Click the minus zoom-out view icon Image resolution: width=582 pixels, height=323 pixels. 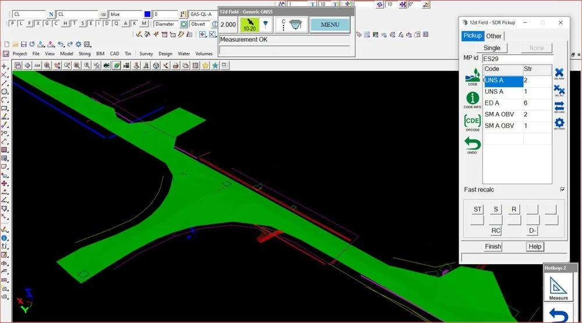(37, 66)
